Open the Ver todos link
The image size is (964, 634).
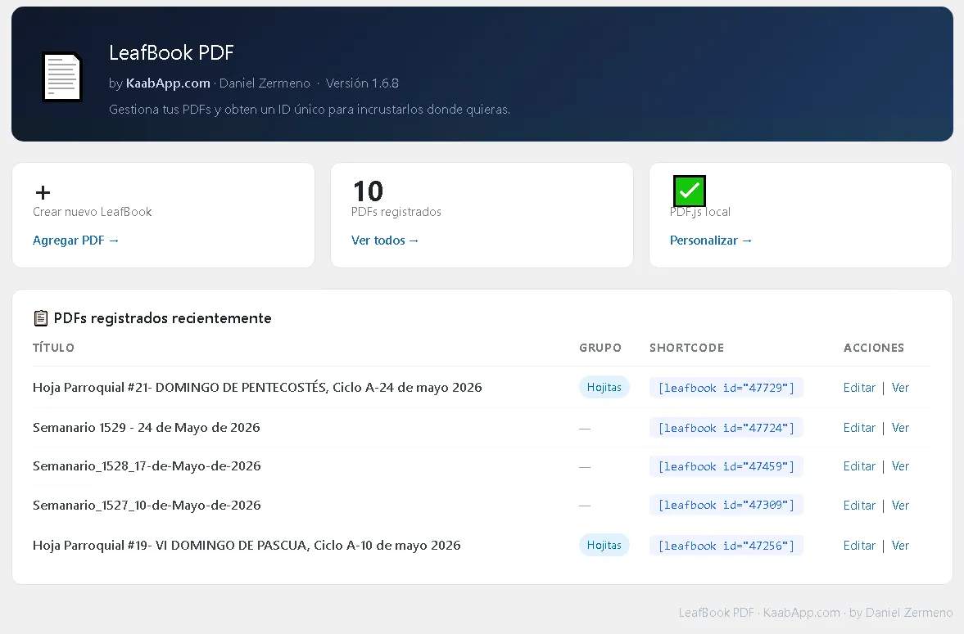coord(385,241)
